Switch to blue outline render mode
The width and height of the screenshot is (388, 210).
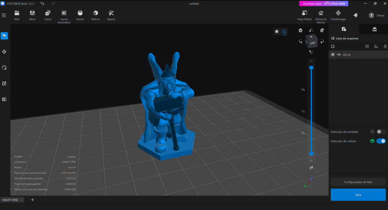point(284,32)
